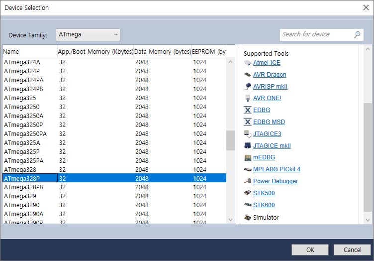Viewport: 374px width, 261px height.
Task: Sort by App./Boot Memory column header
Action: (95, 52)
